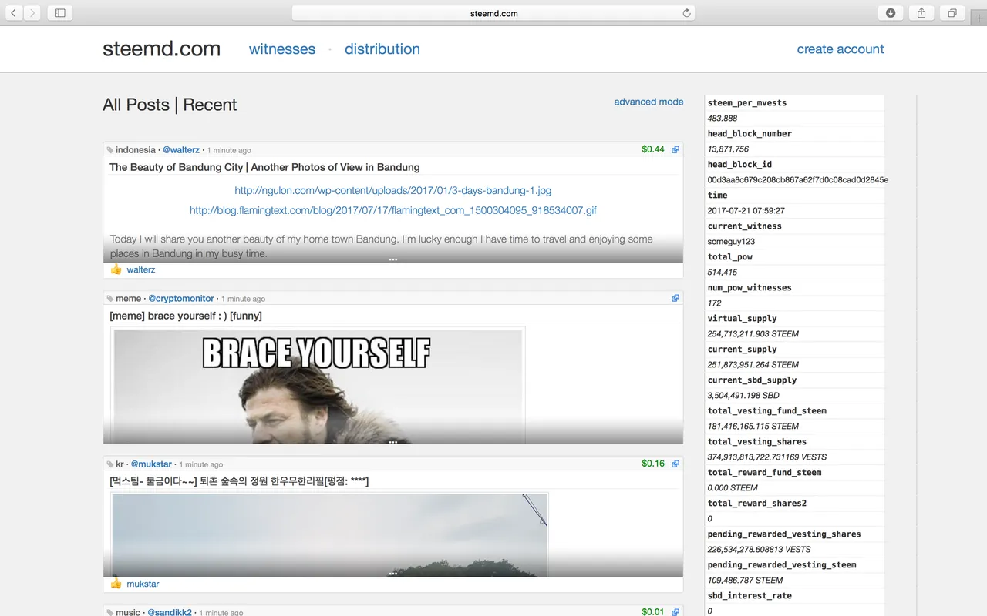This screenshot has width=987, height=616.
Task: Click the music tag
Action: tap(128, 613)
